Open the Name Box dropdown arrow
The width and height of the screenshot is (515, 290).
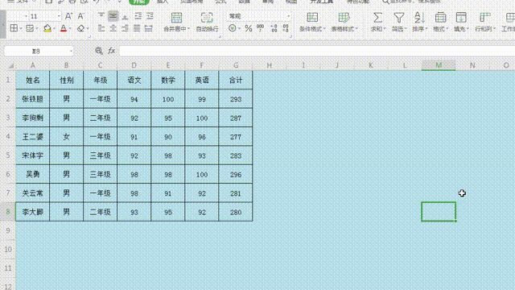71,51
